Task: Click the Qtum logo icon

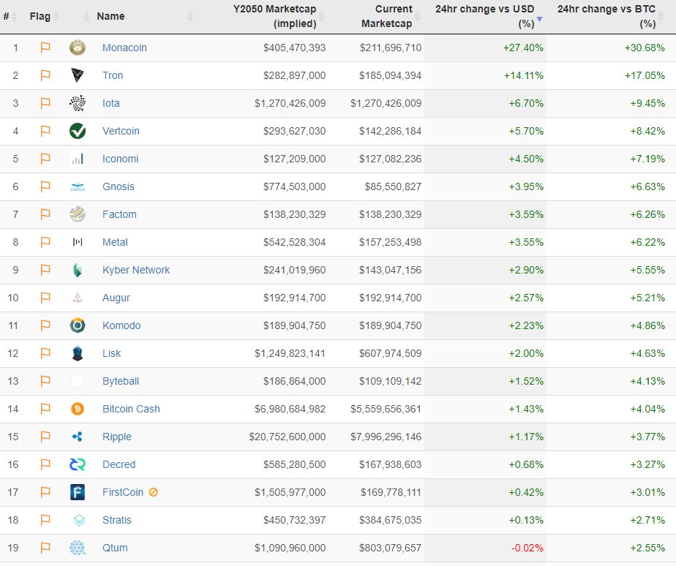Action: click(78, 548)
